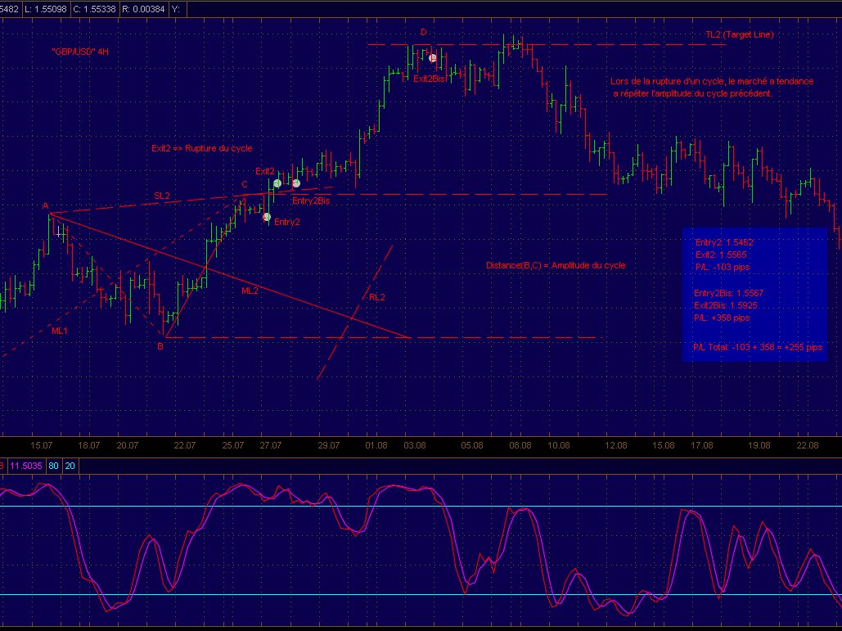The image size is (842, 631).
Task: Click the 20.07 date on time axis
Action: click(128, 445)
